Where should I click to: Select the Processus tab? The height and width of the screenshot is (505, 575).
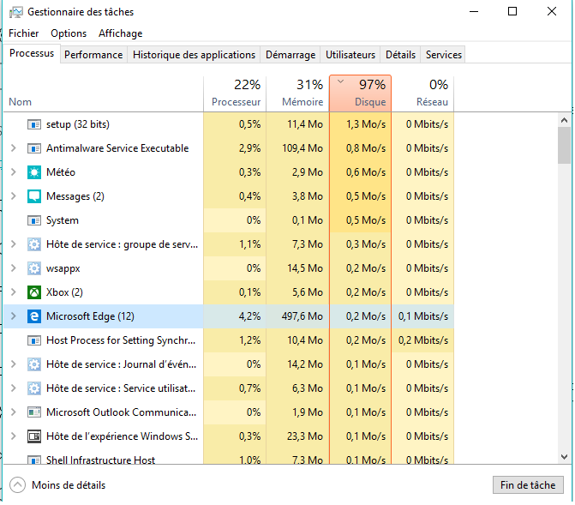tap(32, 53)
